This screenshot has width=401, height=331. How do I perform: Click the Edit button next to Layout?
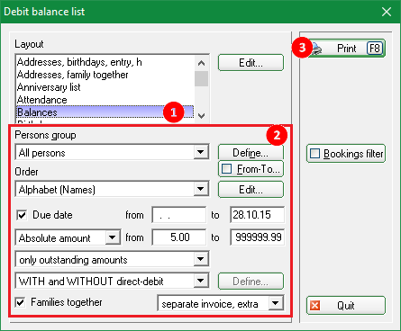[251, 63]
